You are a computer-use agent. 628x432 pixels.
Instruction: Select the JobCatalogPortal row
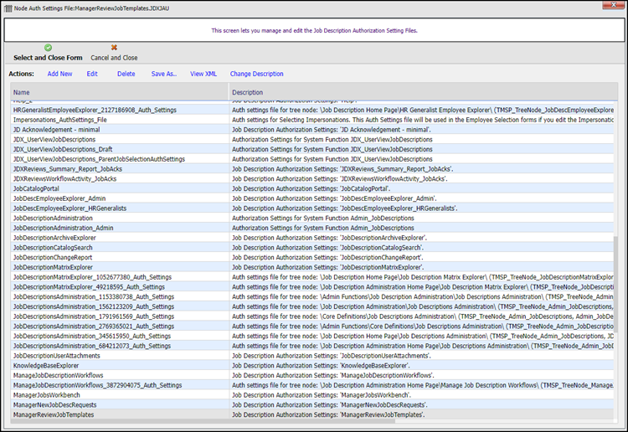point(41,188)
